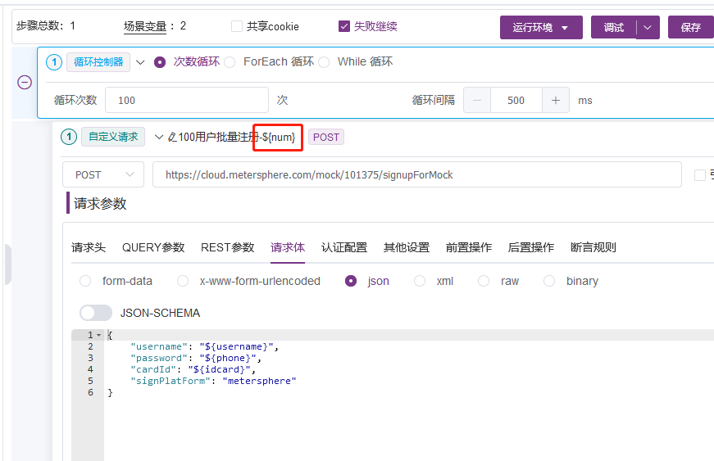Open 认证配置 tab
Image resolution: width=714 pixels, height=461 pixels.
click(343, 247)
